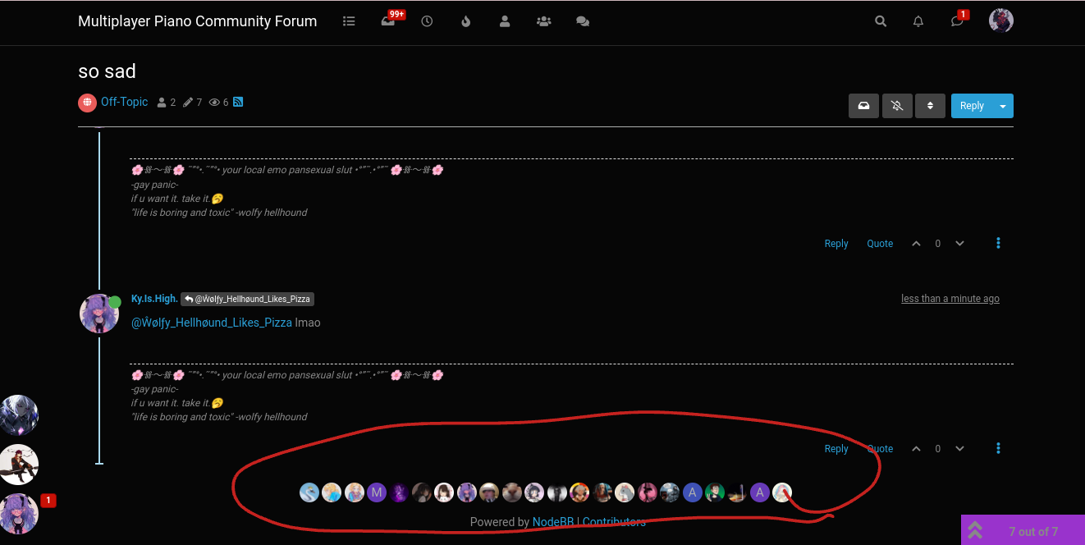
Task: Upvote the upper post
Action: click(x=917, y=244)
